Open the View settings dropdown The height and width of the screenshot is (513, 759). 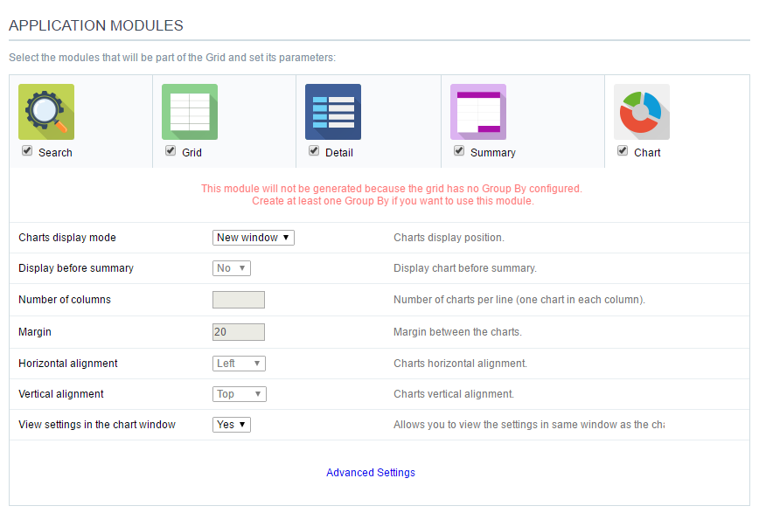tap(231, 424)
